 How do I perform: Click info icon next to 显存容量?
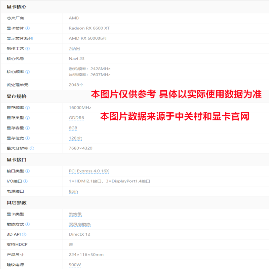pyautogui.click(x=28, y=128)
